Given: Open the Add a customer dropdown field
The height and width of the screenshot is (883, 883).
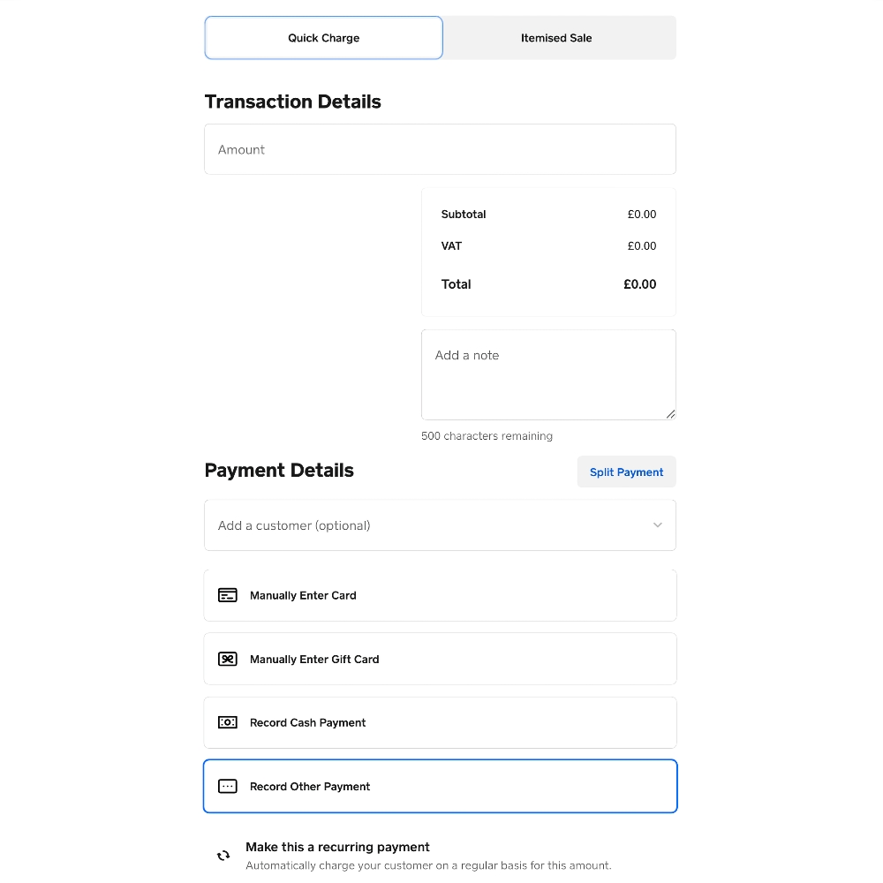Looking at the screenshot, I should pos(440,525).
